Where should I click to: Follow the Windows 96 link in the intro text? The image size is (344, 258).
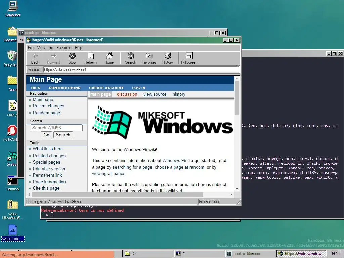174,160
